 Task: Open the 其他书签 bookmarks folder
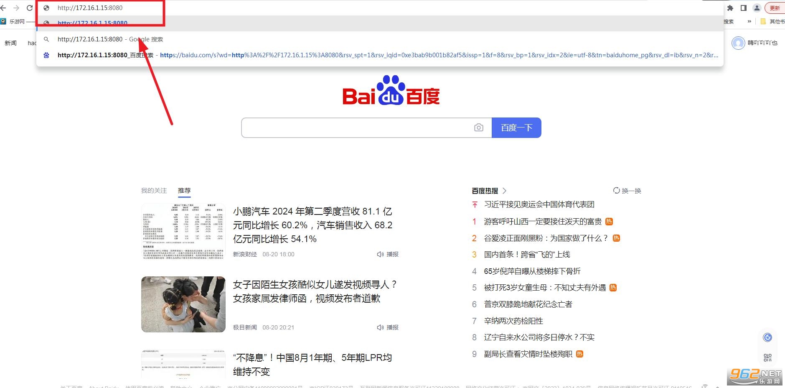tap(772, 21)
